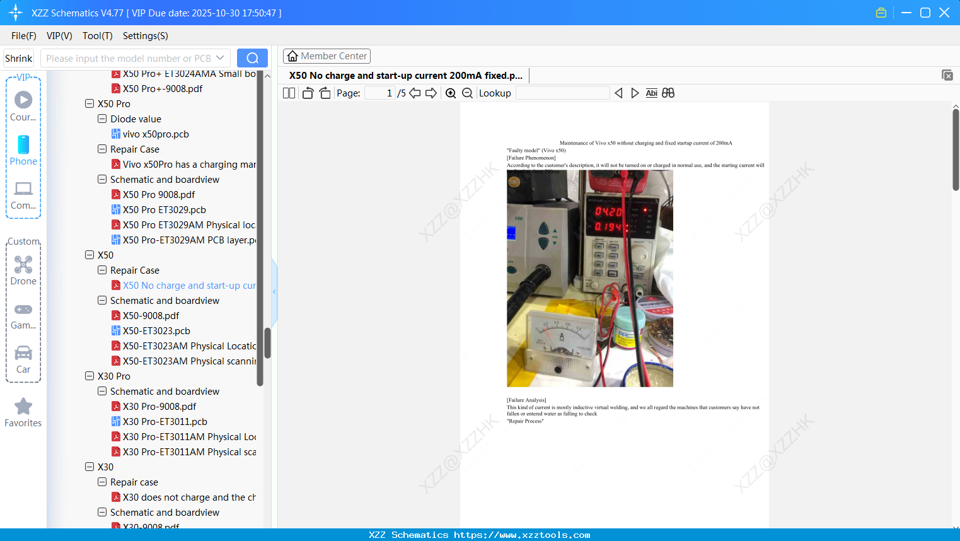The height and width of the screenshot is (541, 960).
Task: Open the Settings(S) menu
Action: click(146, 36)
